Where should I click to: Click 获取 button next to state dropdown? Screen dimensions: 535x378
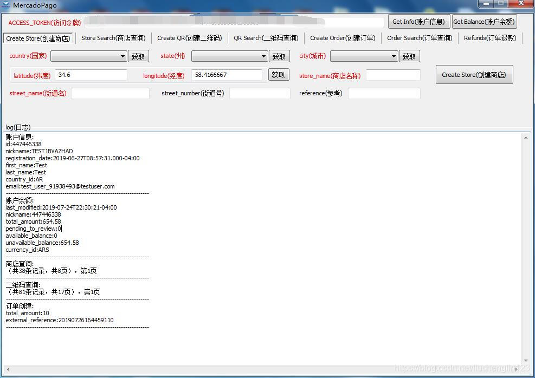tap(279, 56)
